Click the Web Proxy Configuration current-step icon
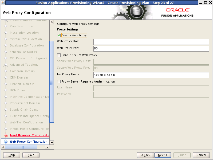The width and height of the screenshot is (213, 160). (x=6, y=142)
